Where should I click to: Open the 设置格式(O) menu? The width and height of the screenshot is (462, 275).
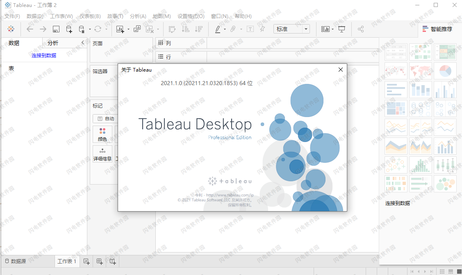[191, 16]
